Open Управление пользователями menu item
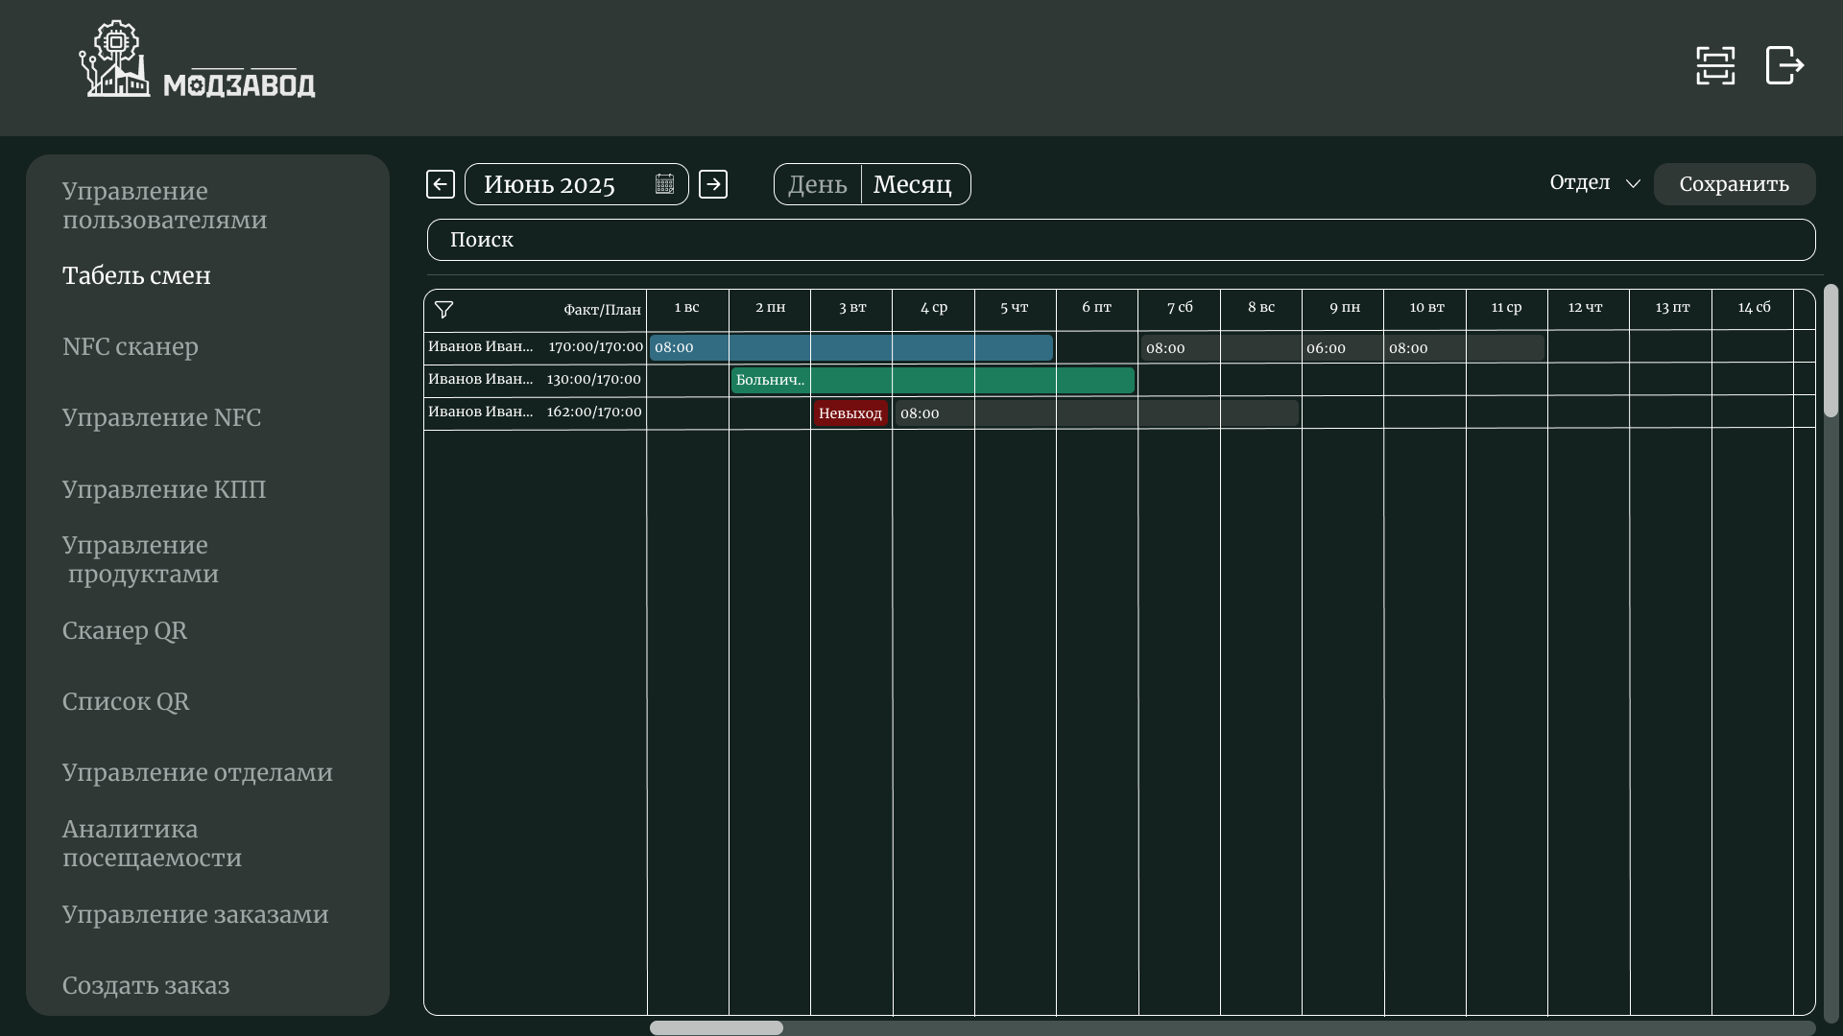This screenshot has width=1843, height=1036. point(164,205)
